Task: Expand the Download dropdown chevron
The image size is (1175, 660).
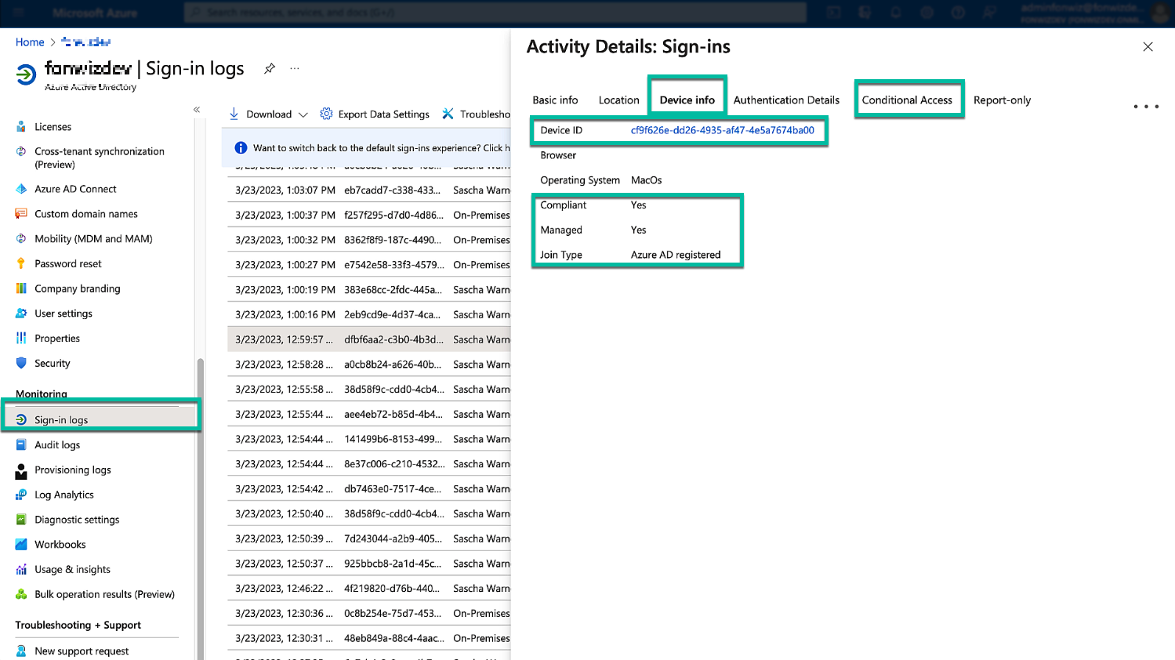Action: click(x=303, y=115)
